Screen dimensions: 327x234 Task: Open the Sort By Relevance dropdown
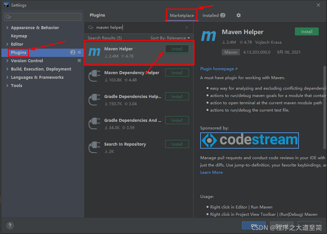tap(170, 38)
